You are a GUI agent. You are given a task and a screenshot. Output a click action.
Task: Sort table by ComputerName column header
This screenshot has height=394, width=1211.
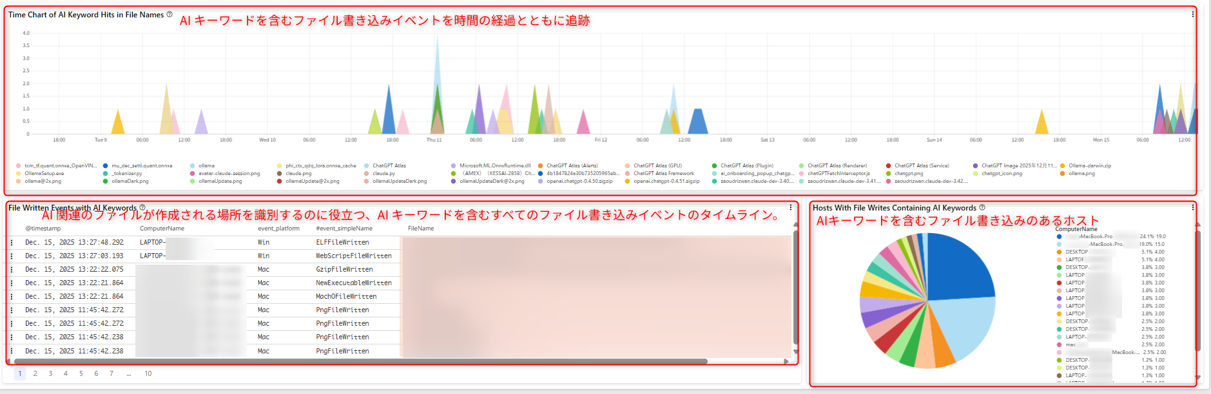click(162, 229)
